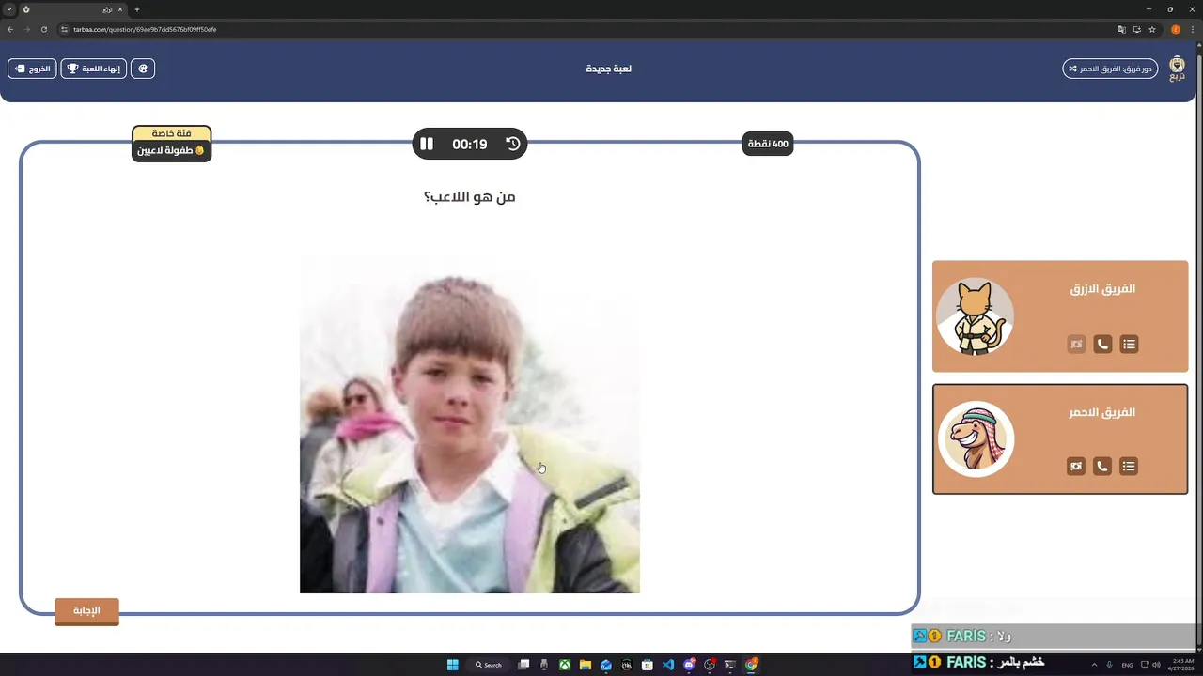The height and width of the screenshot is (676, 1203).
Task: End the game with إنهاء اللعبة
Action: coord(94,69)
